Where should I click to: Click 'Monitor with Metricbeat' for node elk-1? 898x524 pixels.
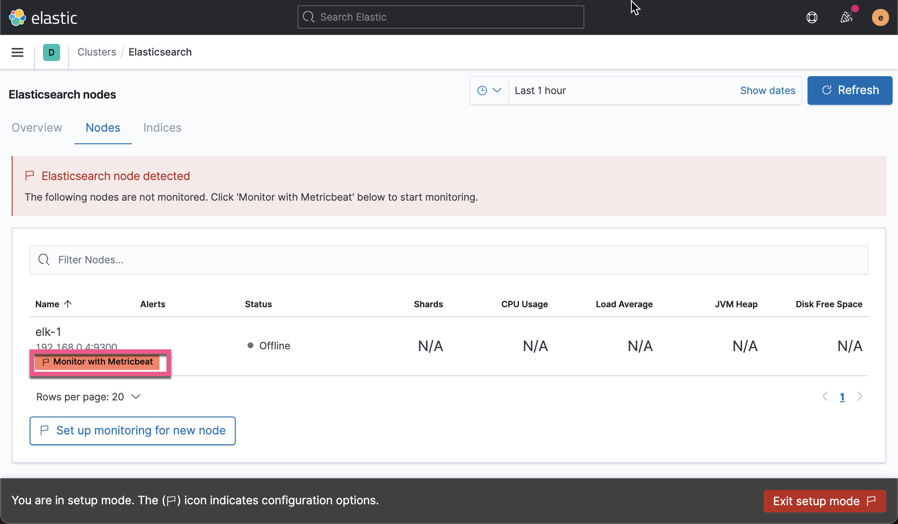(x=99, y=362)
